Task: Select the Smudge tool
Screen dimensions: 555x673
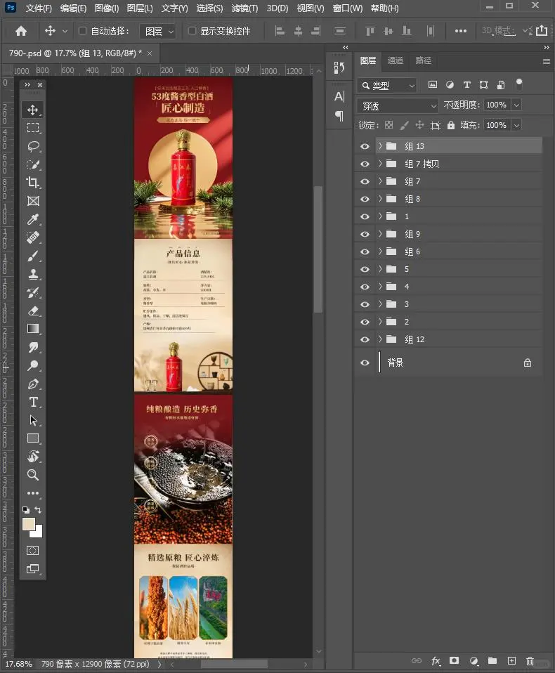Action: pos(33,347)
